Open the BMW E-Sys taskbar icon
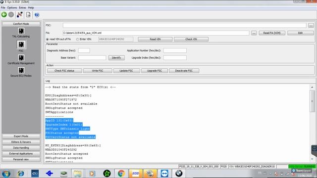This screenshot has width=317, height=178. pyautogui.click(x=179, y=174)
